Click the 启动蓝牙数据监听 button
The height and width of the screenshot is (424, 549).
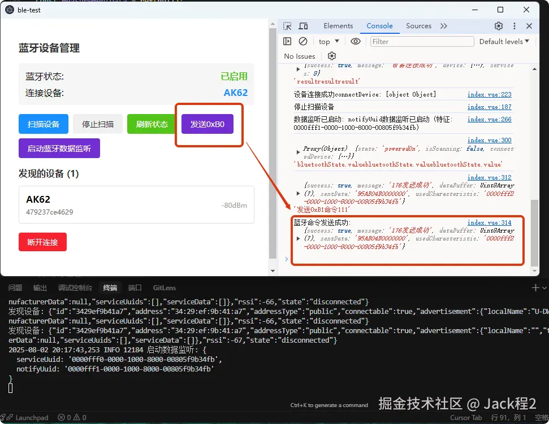(59, 148)
